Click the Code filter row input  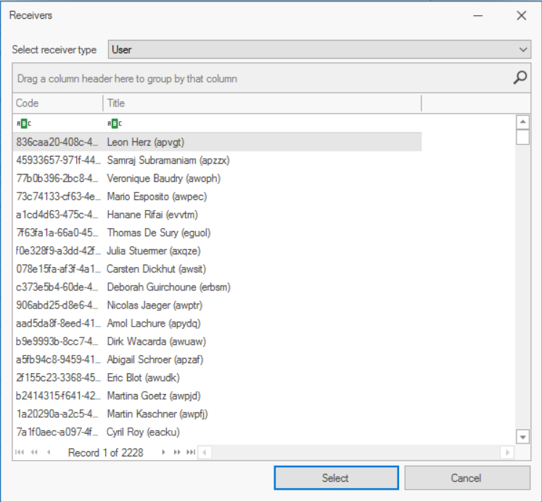pos(58,124)
